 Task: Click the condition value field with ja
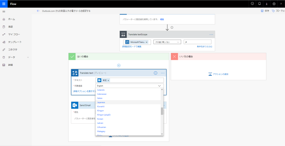(198, 42)
